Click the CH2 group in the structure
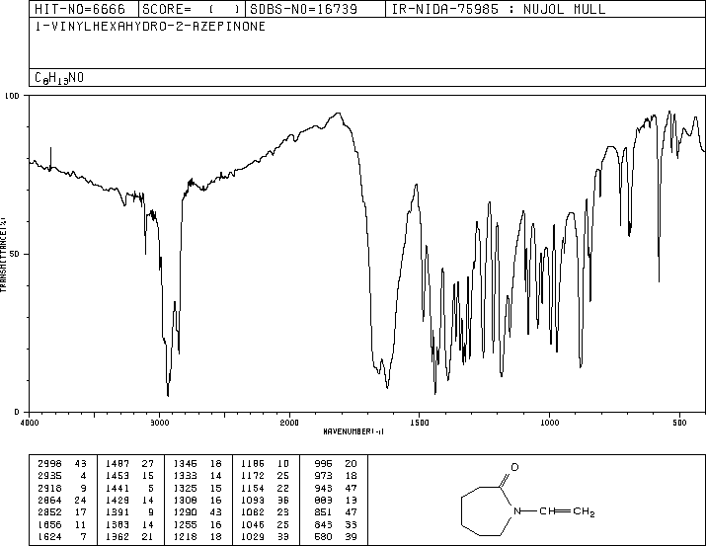The image size is (706, 546). point(584,511)
